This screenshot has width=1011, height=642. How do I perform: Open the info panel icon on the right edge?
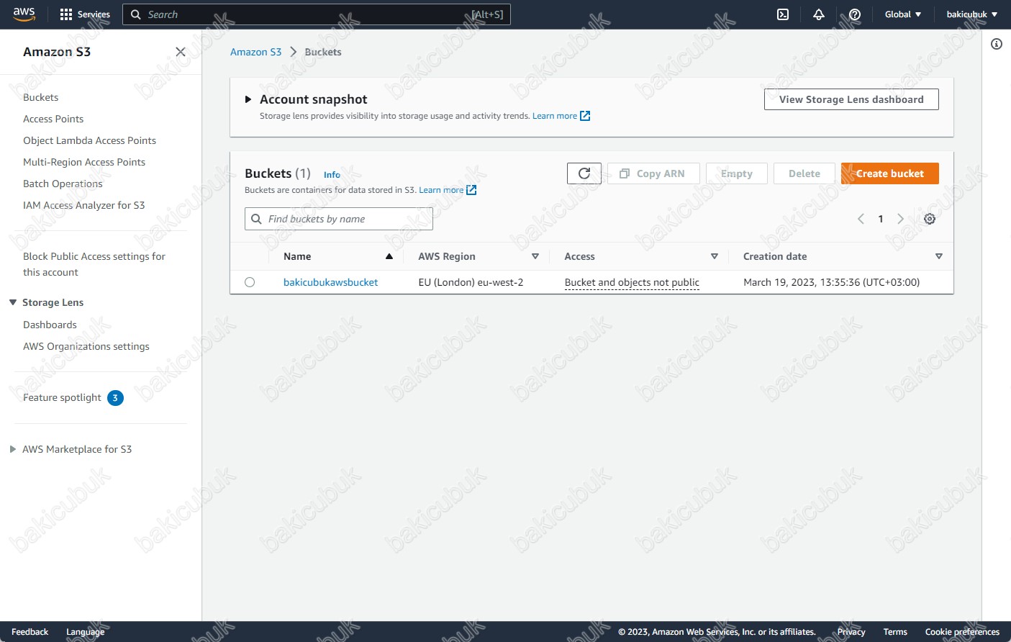[x=997, y=44]
